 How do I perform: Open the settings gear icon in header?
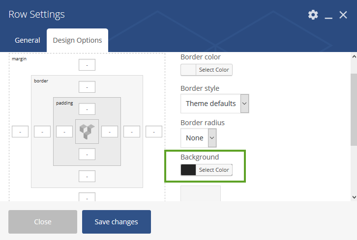[313, 15]
